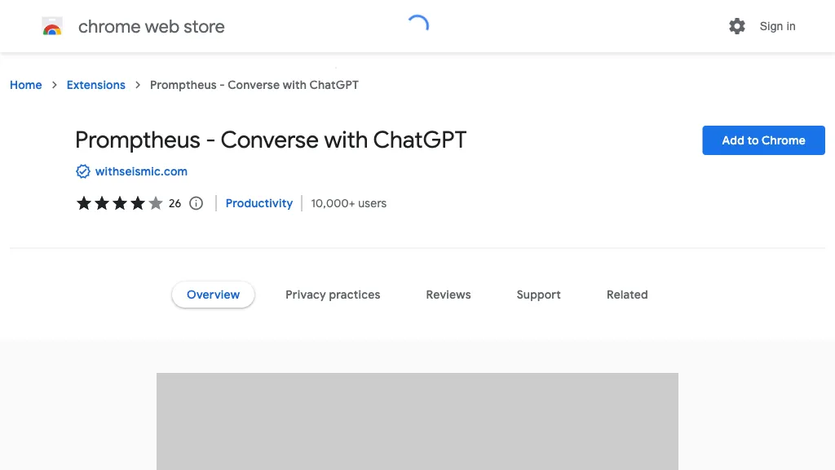
Task: Open the Extensions breadcrumb link
Action: 96,85
